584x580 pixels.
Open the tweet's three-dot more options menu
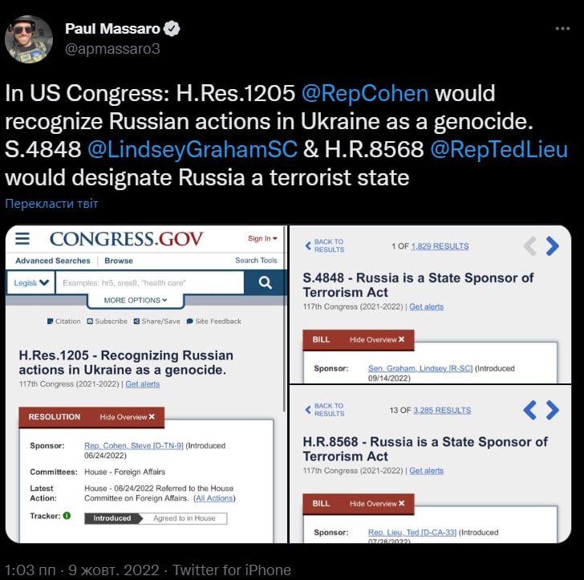[x=563, y=29]
